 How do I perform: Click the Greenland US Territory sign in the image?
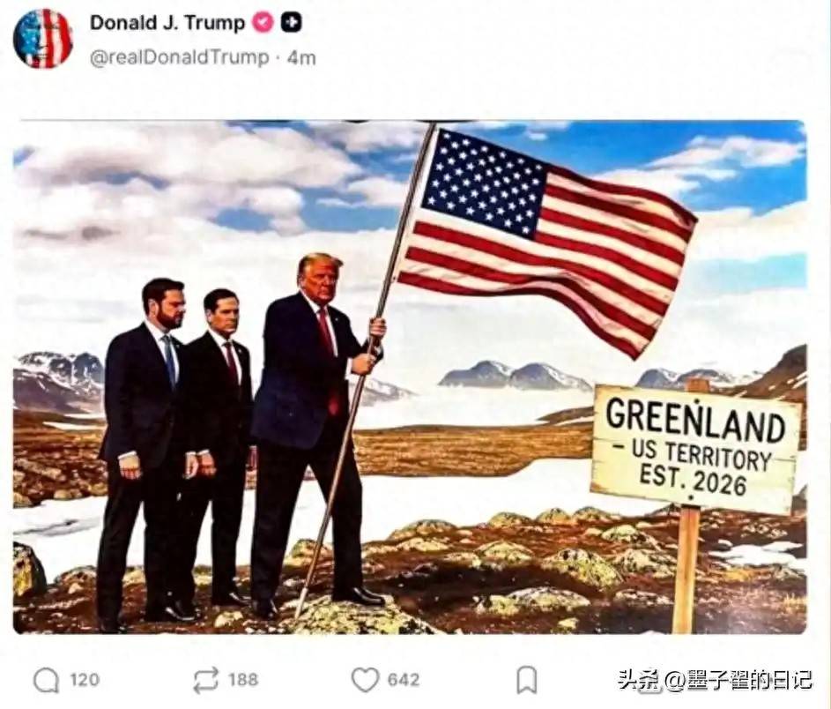(695, 450)
